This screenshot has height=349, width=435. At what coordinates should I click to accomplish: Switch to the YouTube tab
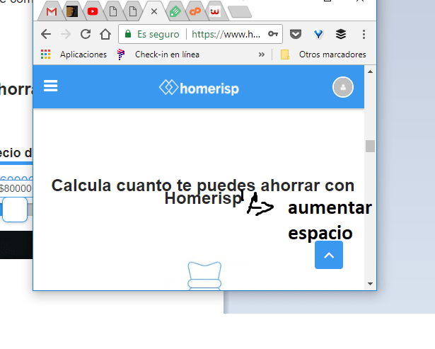[x=93, y=11]
